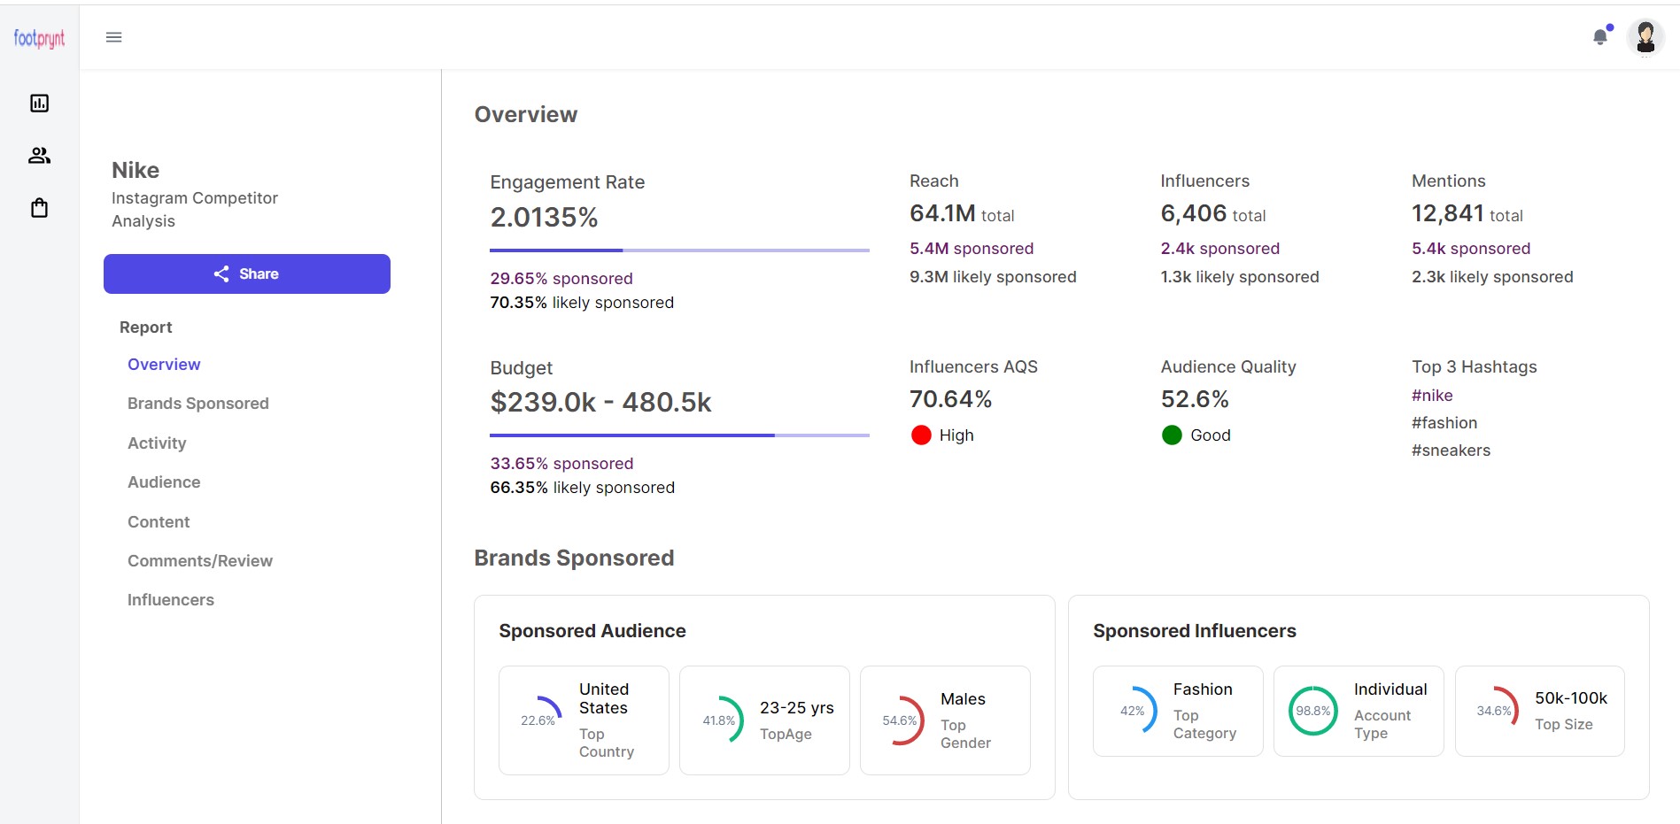Open the Activity report section
The height and width of the screenshot is (824, 1680).
pos(157,443)
